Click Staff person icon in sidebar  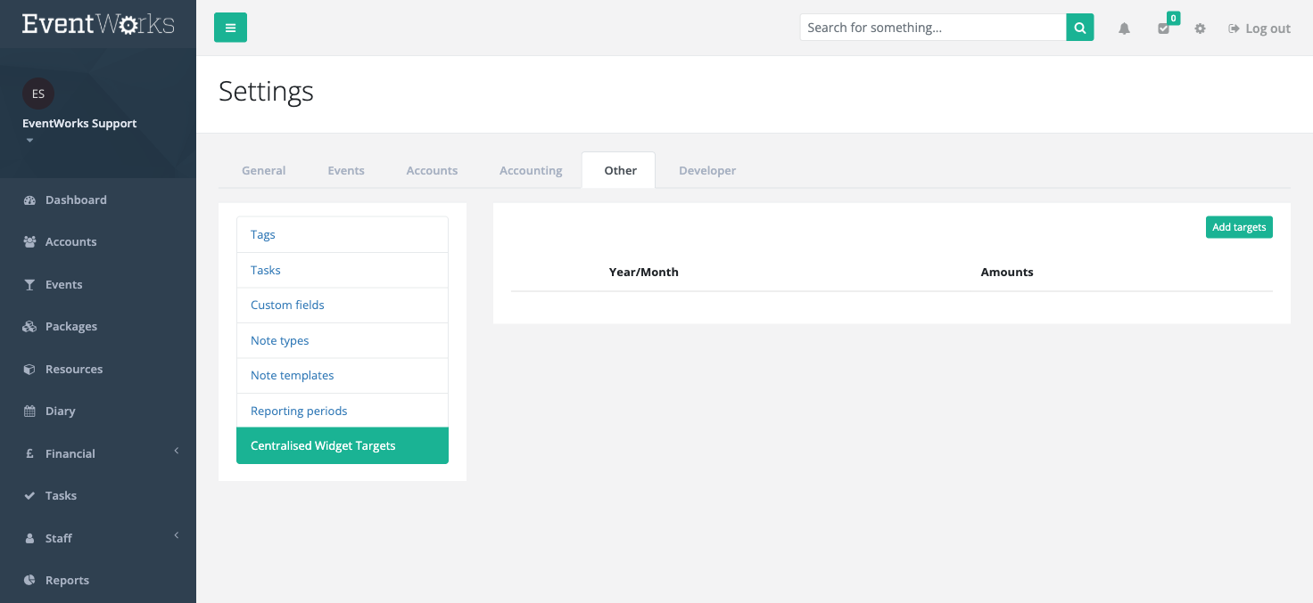pyautogui.click(x=29, y=539)
